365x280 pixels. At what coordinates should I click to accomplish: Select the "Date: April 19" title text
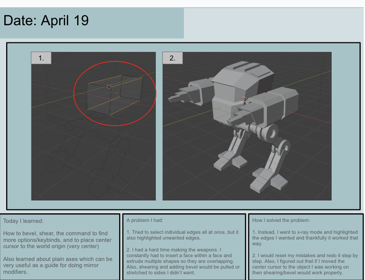point(46,20)
